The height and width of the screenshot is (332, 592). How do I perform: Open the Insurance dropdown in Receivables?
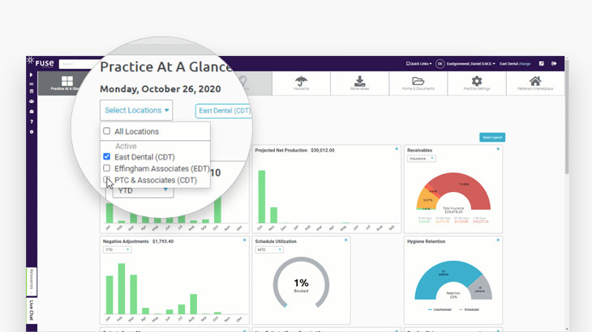[x=422, y=159]
